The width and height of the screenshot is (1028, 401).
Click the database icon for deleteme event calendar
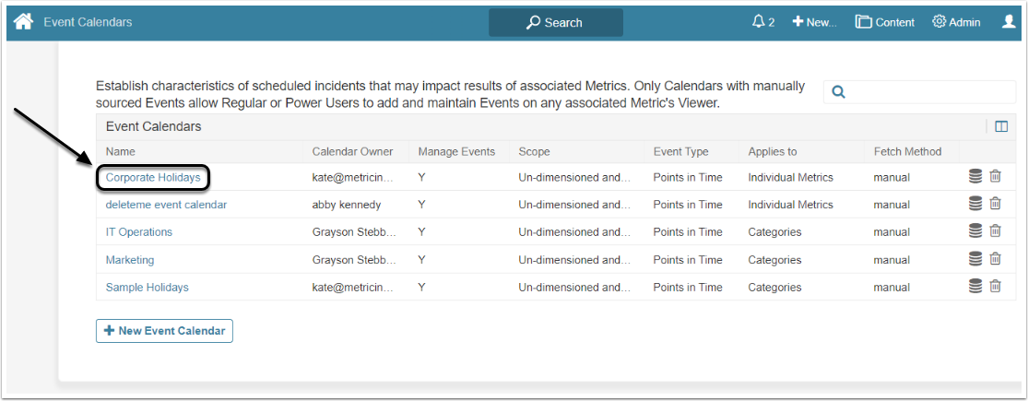click(975, 204)
